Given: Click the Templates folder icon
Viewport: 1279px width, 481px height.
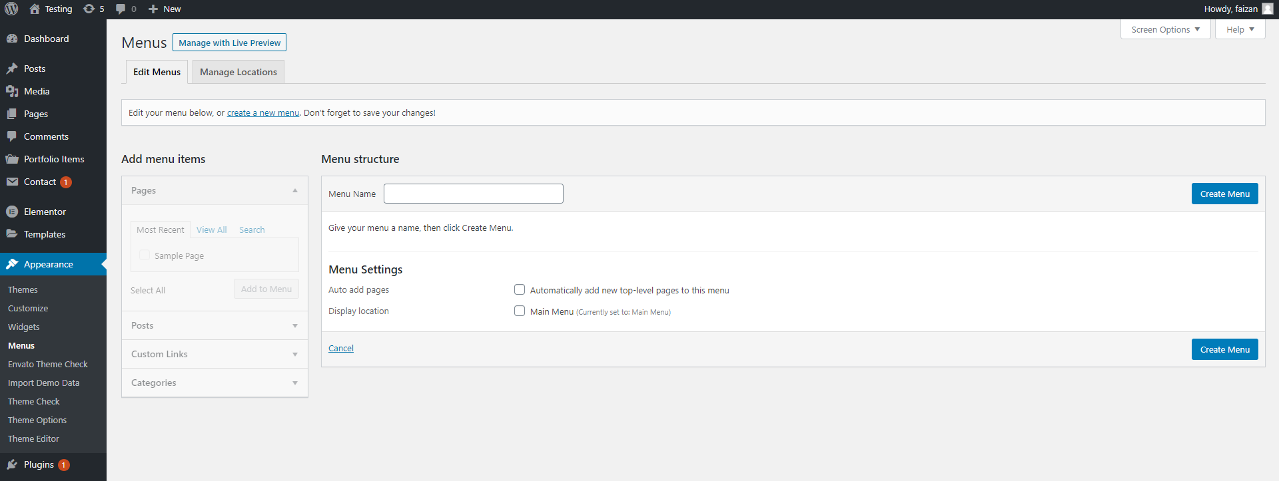Looking at the screenshot, I should [12, 234].
